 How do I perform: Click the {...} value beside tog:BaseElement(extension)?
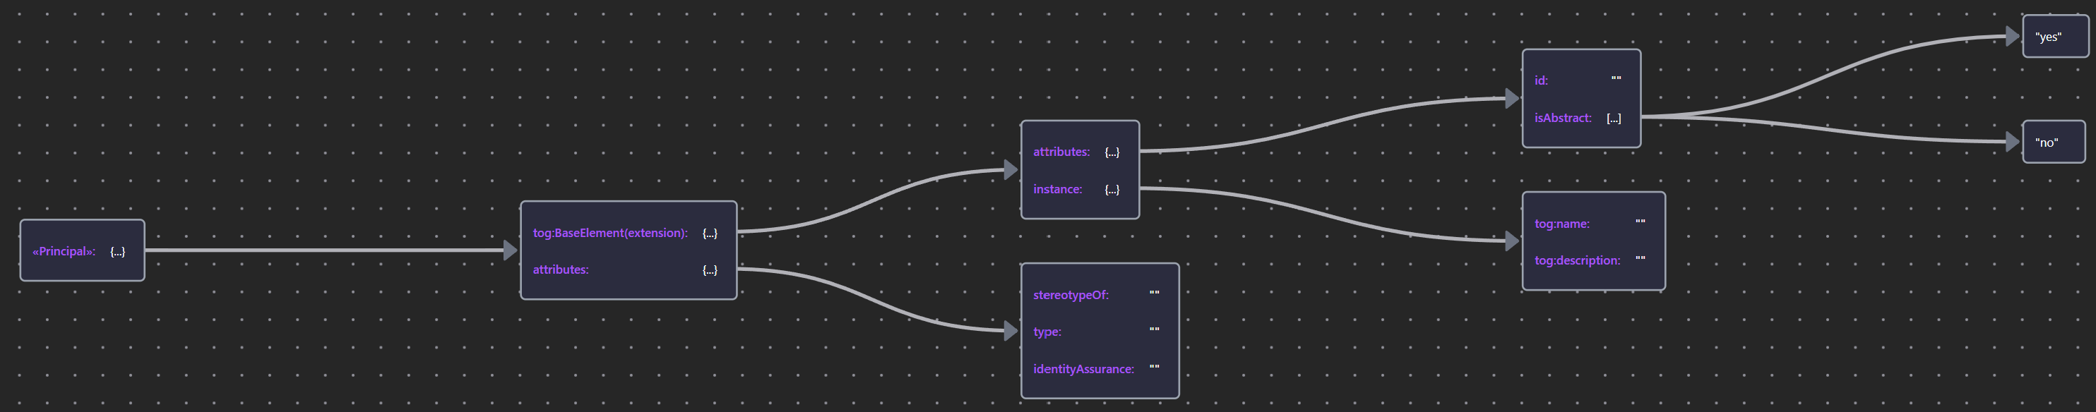pyautogui.click(x=710, y=234)
